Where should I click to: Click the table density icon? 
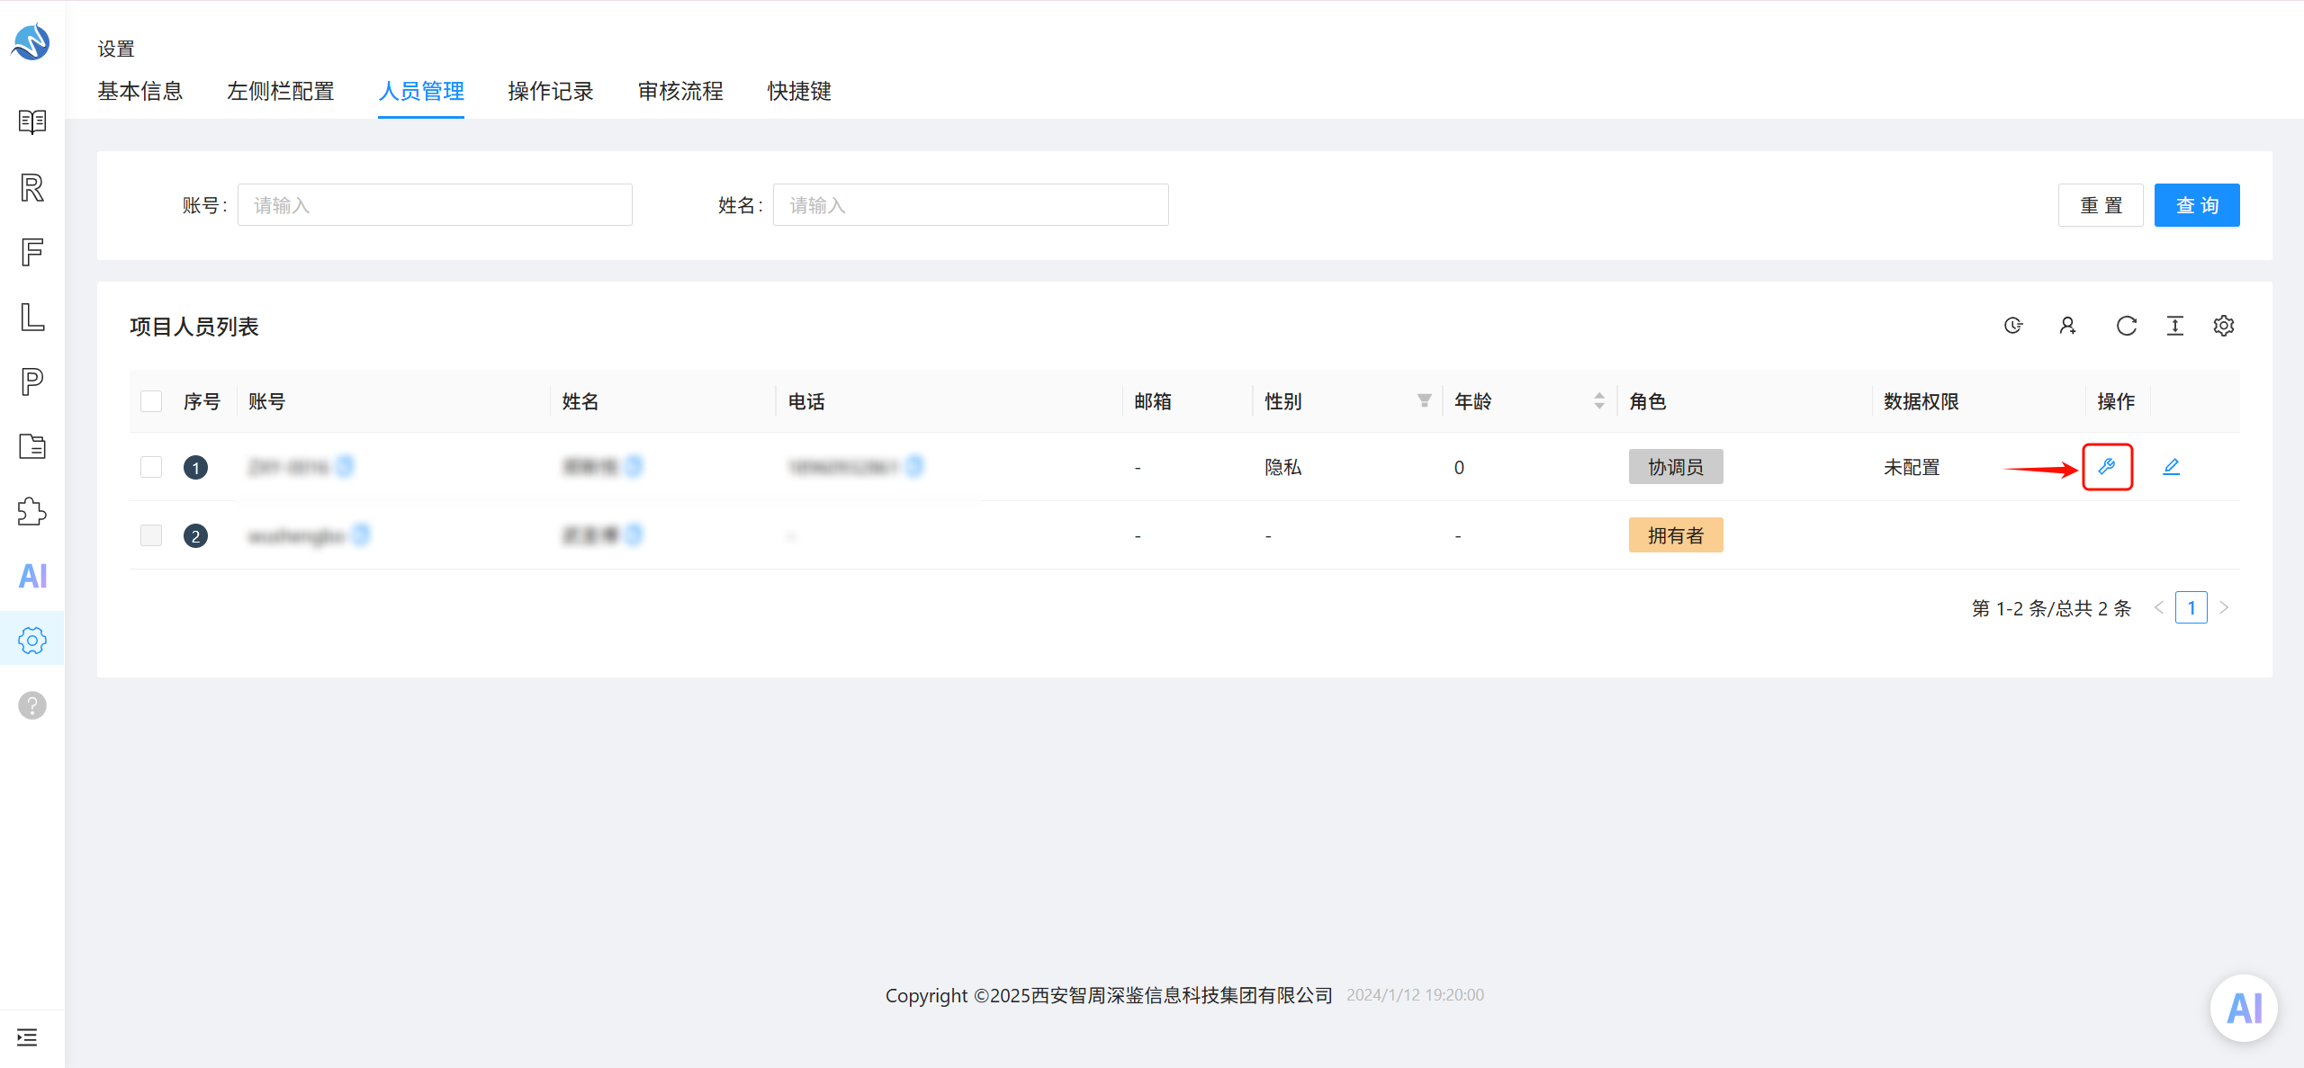tap(2174, 326)
